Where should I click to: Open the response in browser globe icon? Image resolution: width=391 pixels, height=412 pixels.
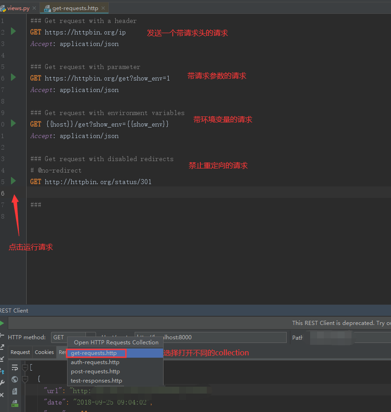tap(15, 379)
